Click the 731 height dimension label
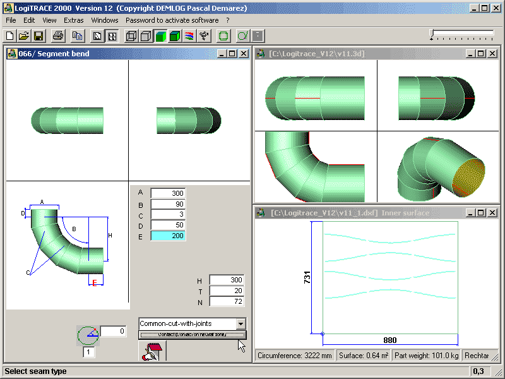505x379 pixels. click(x=307, y=277)
